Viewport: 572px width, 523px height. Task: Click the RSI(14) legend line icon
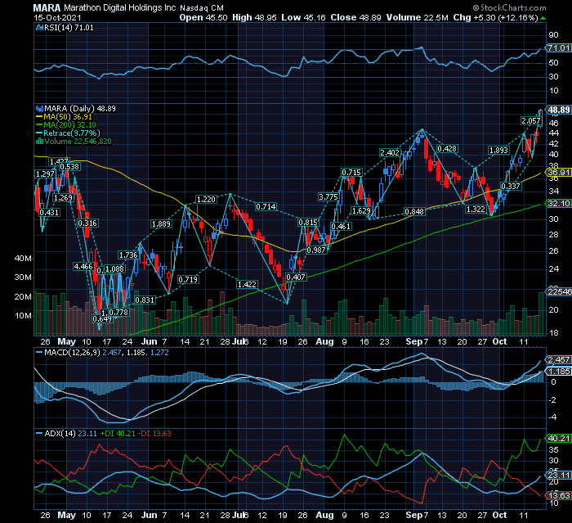(x=39, y=27)
